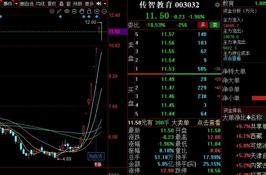
Task: Open chart settings gear icon above the K-line
Action: (x=52, y=12)
